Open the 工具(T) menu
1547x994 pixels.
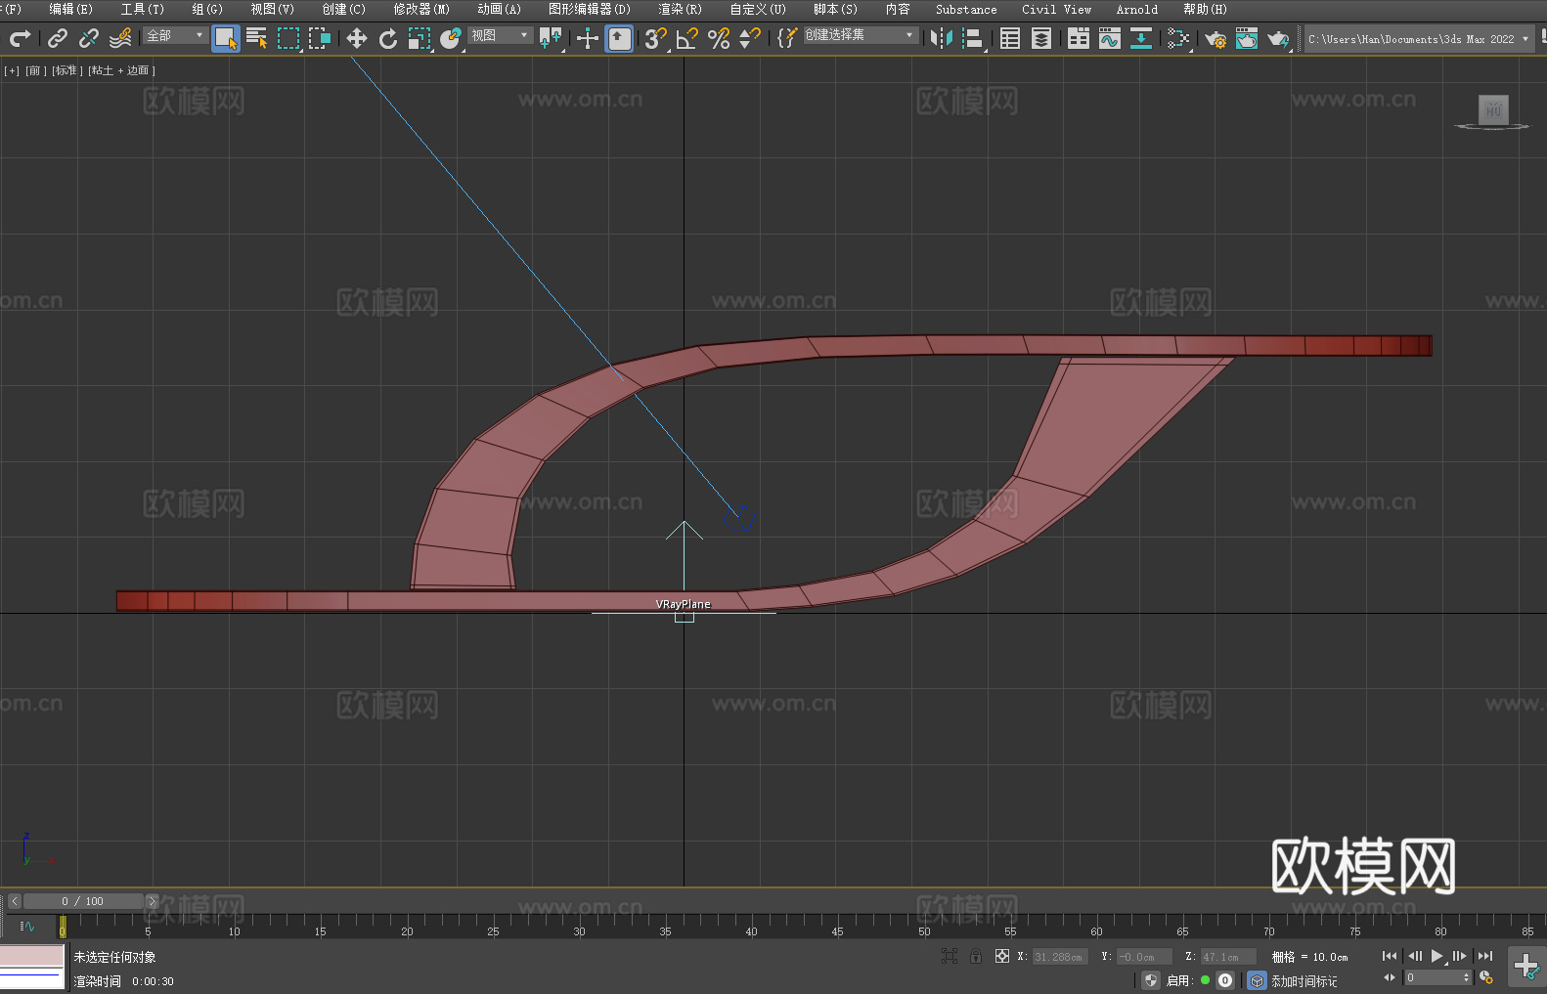tap(143, 9)
